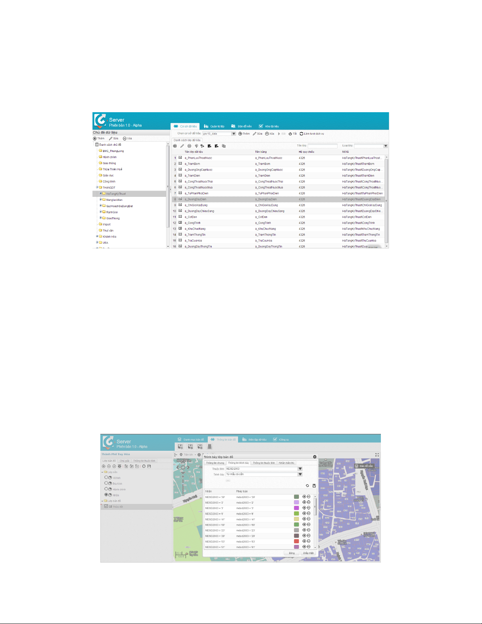Click Thêm in the Chủ đề dữ liệu panel

(99, 139)
